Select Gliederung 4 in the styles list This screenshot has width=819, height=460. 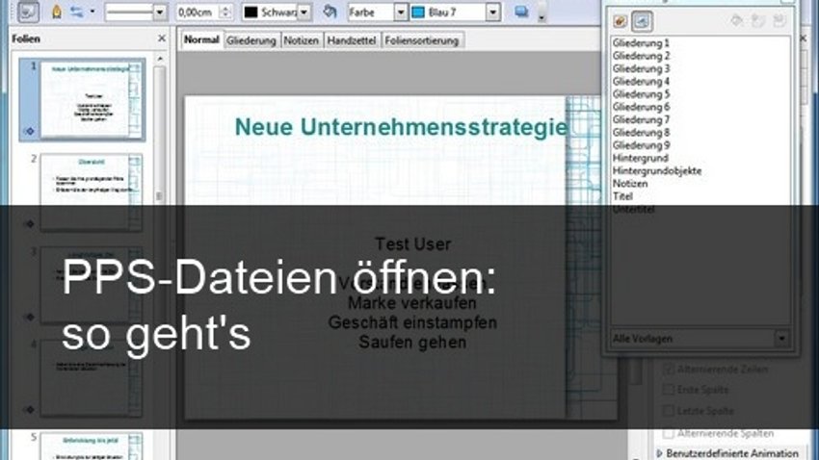tap(641, 82)
